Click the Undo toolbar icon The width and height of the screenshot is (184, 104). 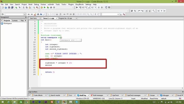tap(16, 8)
